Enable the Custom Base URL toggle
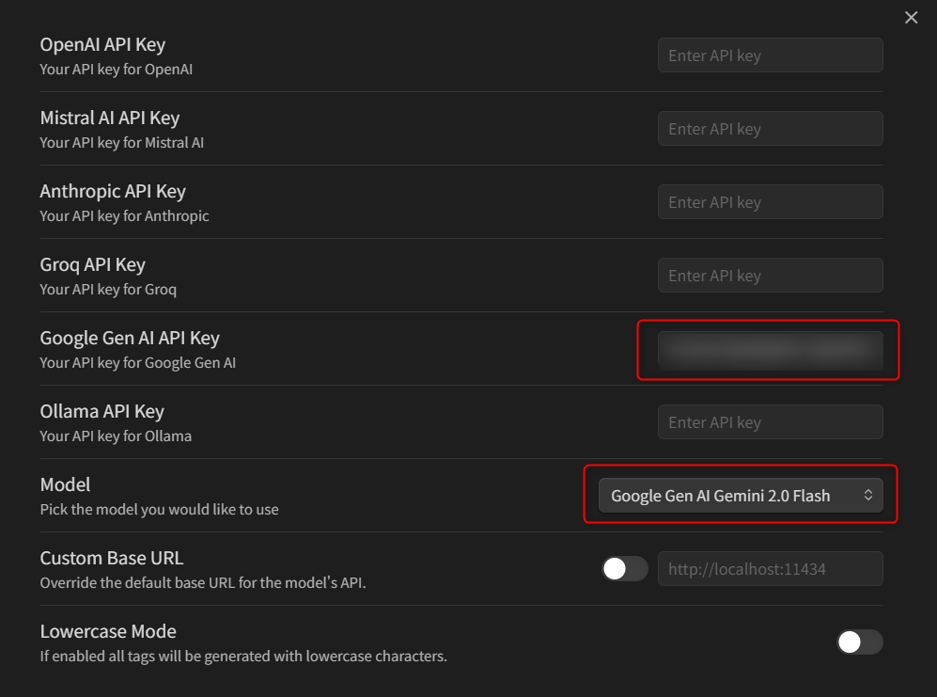The height and width of the screenshot is (697, 937). click(x=624, y=568)
